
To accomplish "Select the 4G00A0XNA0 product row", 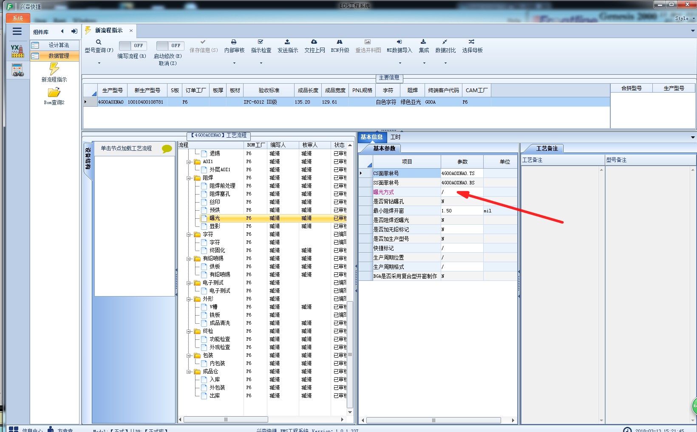I will coord(346,102).
